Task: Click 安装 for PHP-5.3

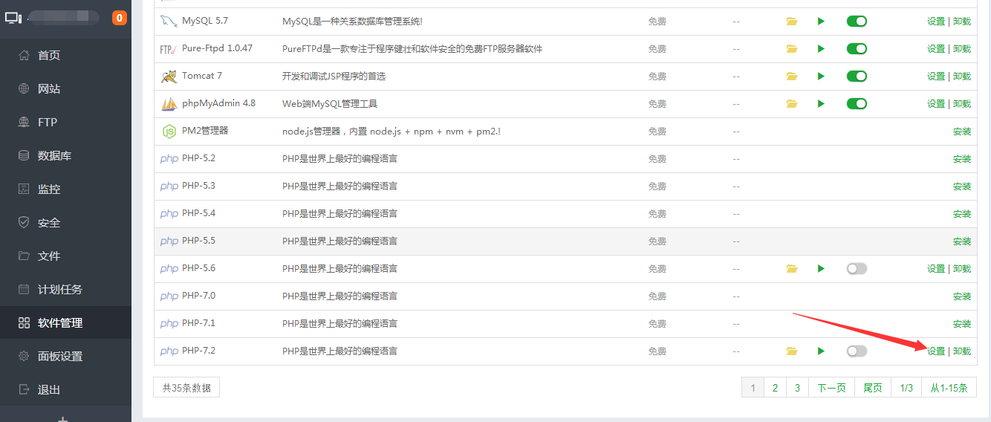Action: (962, 186)
